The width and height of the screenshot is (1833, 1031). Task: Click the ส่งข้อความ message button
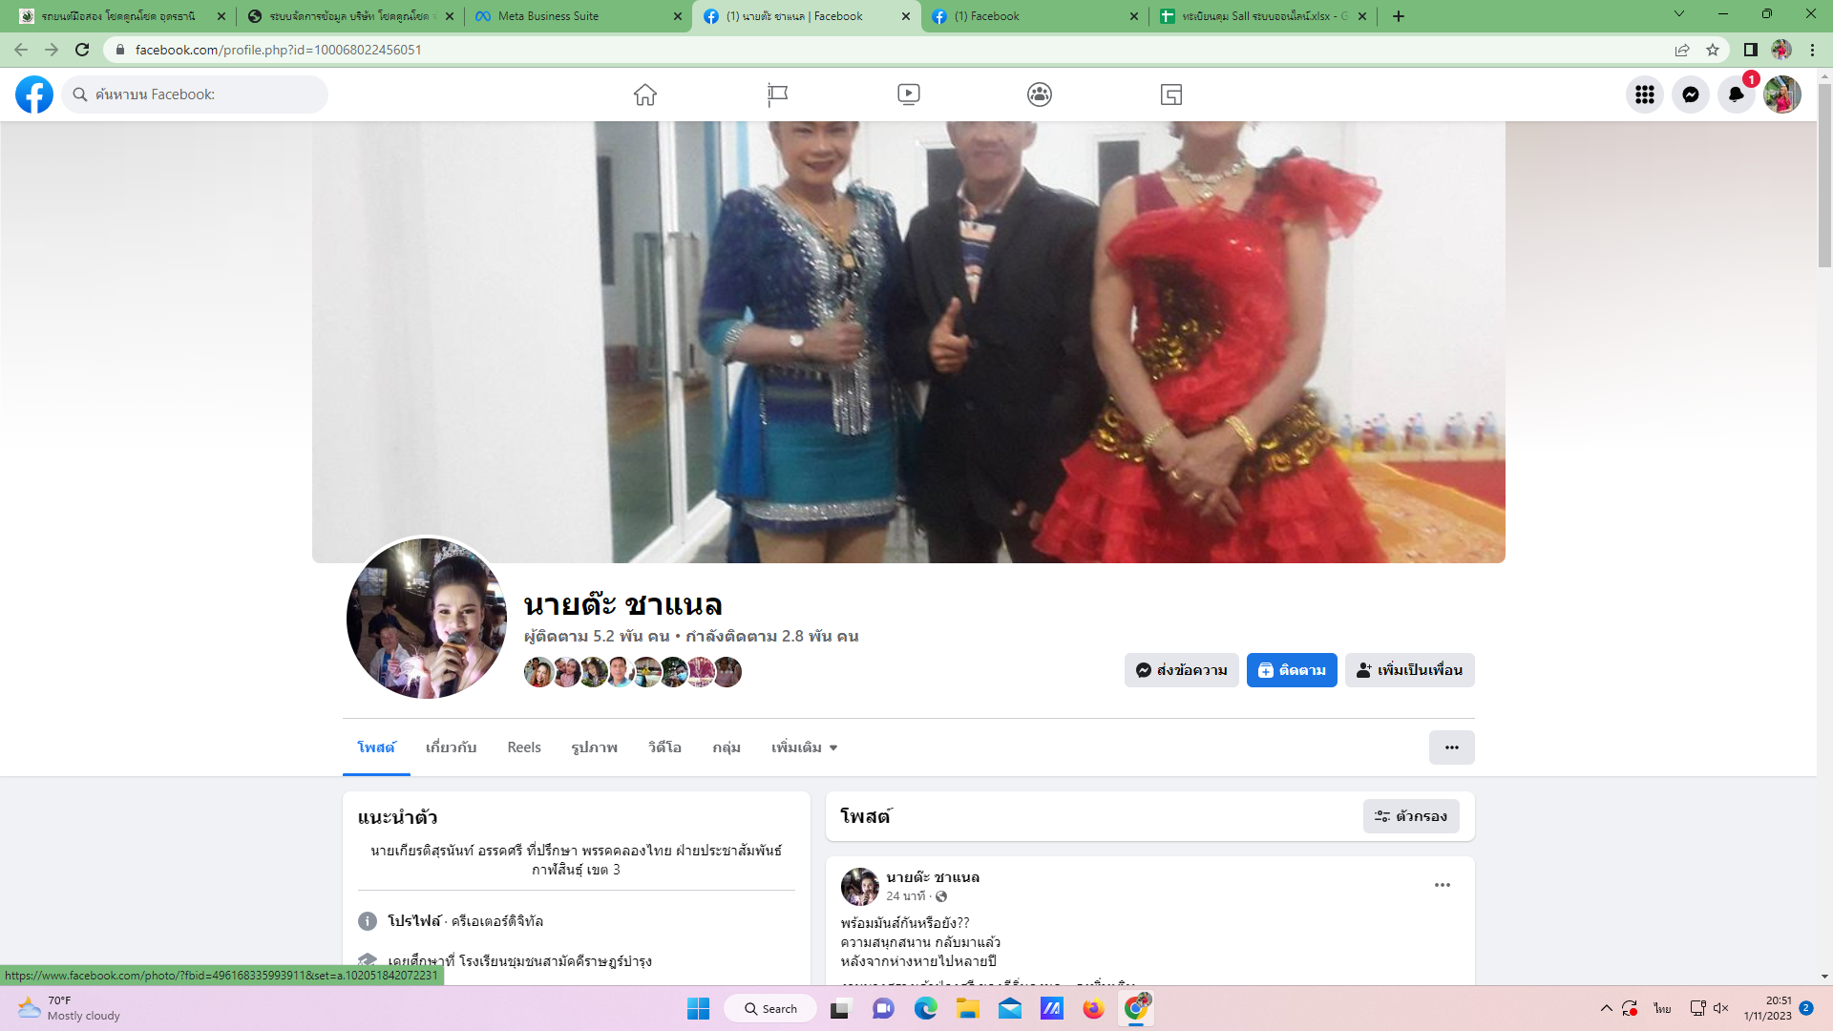coord(1181,670)
